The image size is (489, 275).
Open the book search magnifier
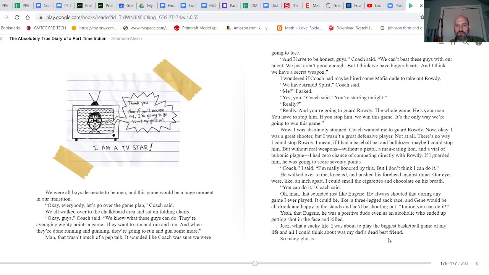[466, 43]
